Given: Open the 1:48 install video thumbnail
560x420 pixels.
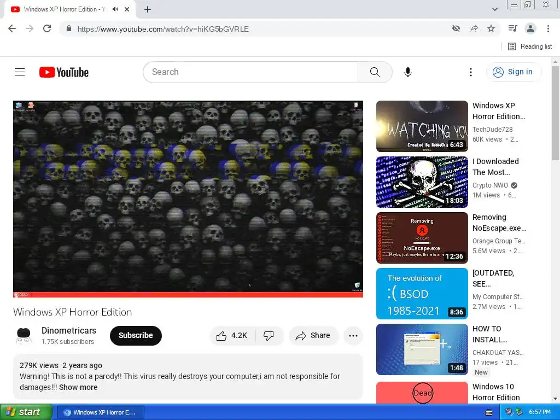Looking at the screenshot, I should (422, 349).
